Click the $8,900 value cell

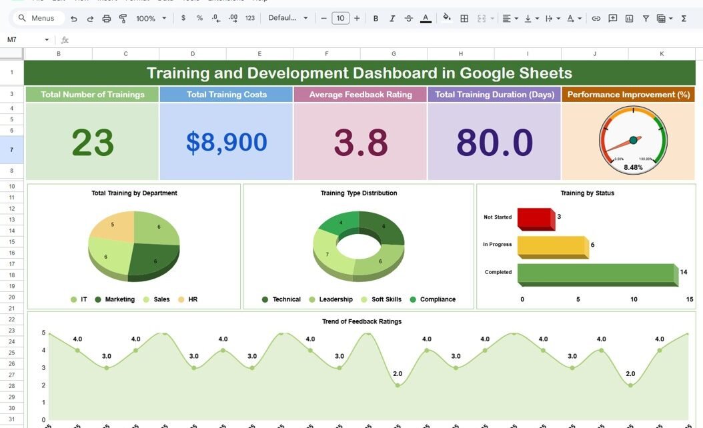click(x=226, y=141)
